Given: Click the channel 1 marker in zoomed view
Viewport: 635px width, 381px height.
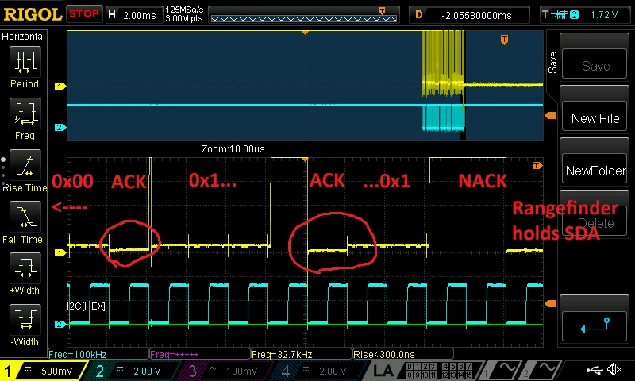Looking at the screenshot, I should coord(60,252).
